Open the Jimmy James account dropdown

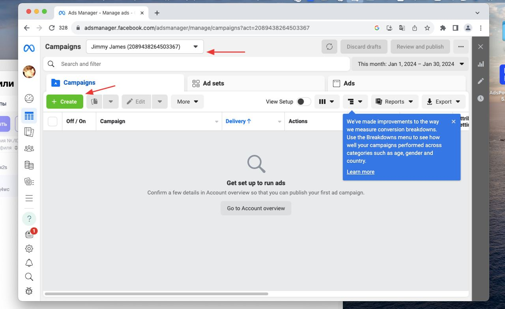tap(145, 47)
